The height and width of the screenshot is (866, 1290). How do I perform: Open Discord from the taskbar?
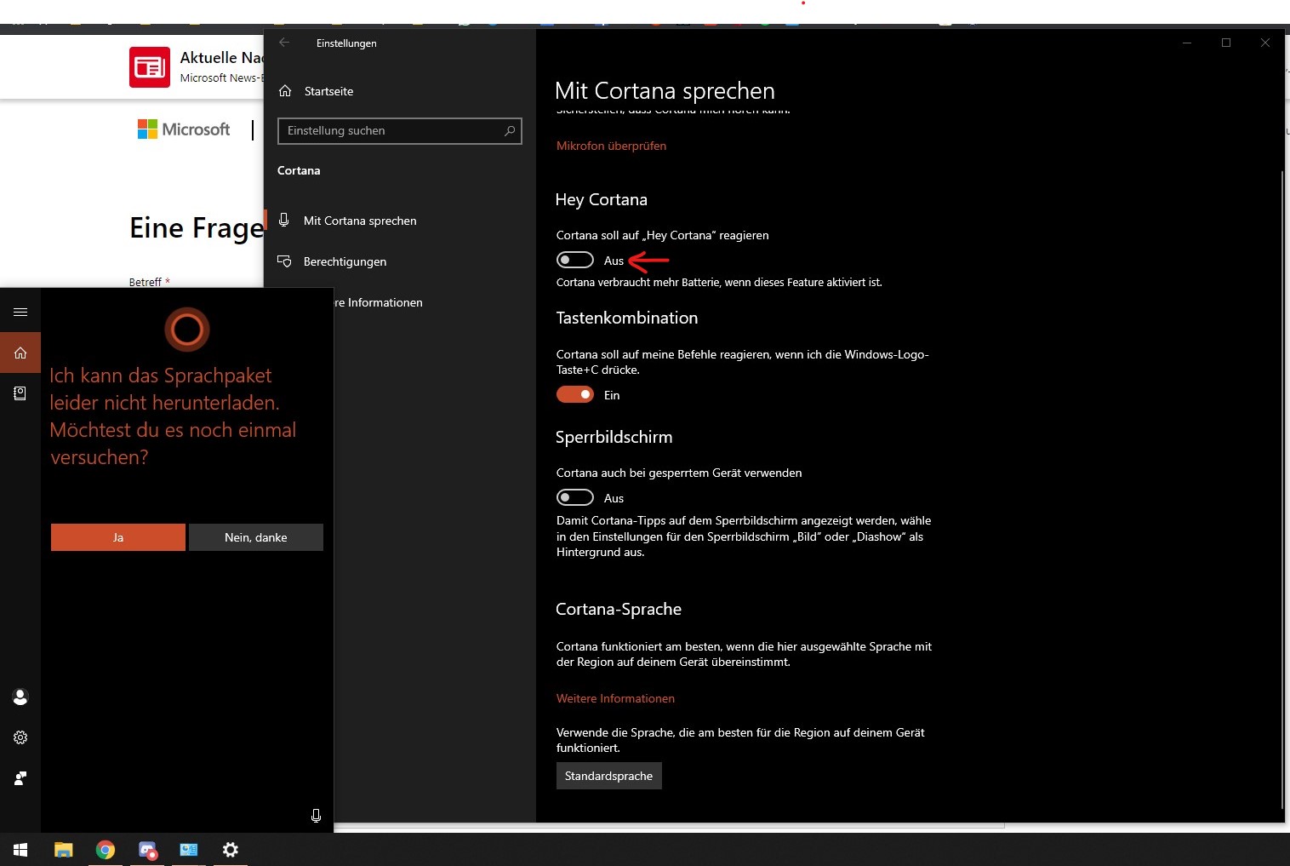[x=147, y=850]
